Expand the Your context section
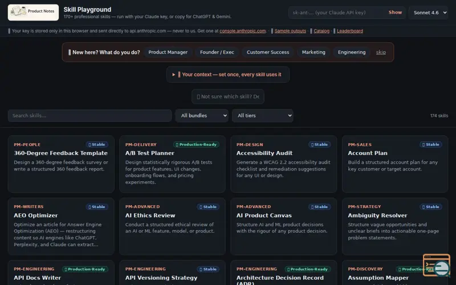This screenshot has height=285, width=456. point(227,75)
